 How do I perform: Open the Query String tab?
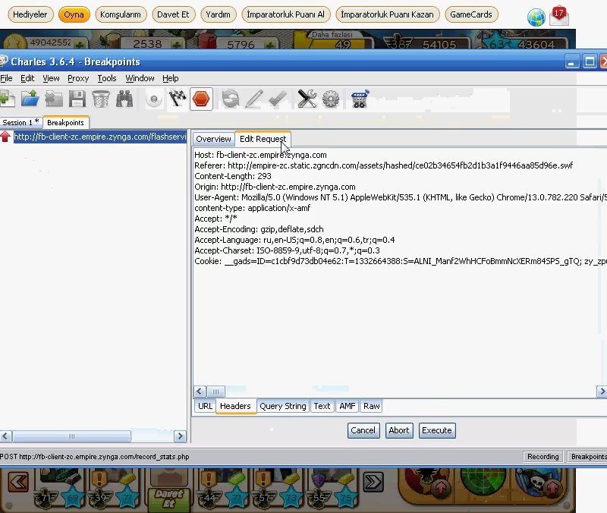[x=283, y=406]
